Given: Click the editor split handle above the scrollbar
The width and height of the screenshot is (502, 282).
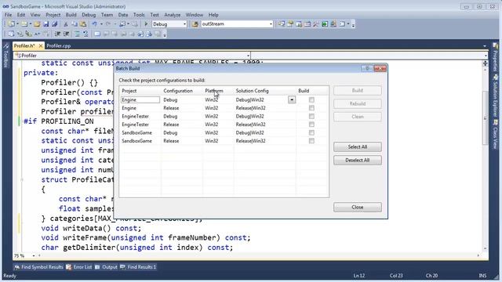Looking at the screenshot, I should coord(485,63).
